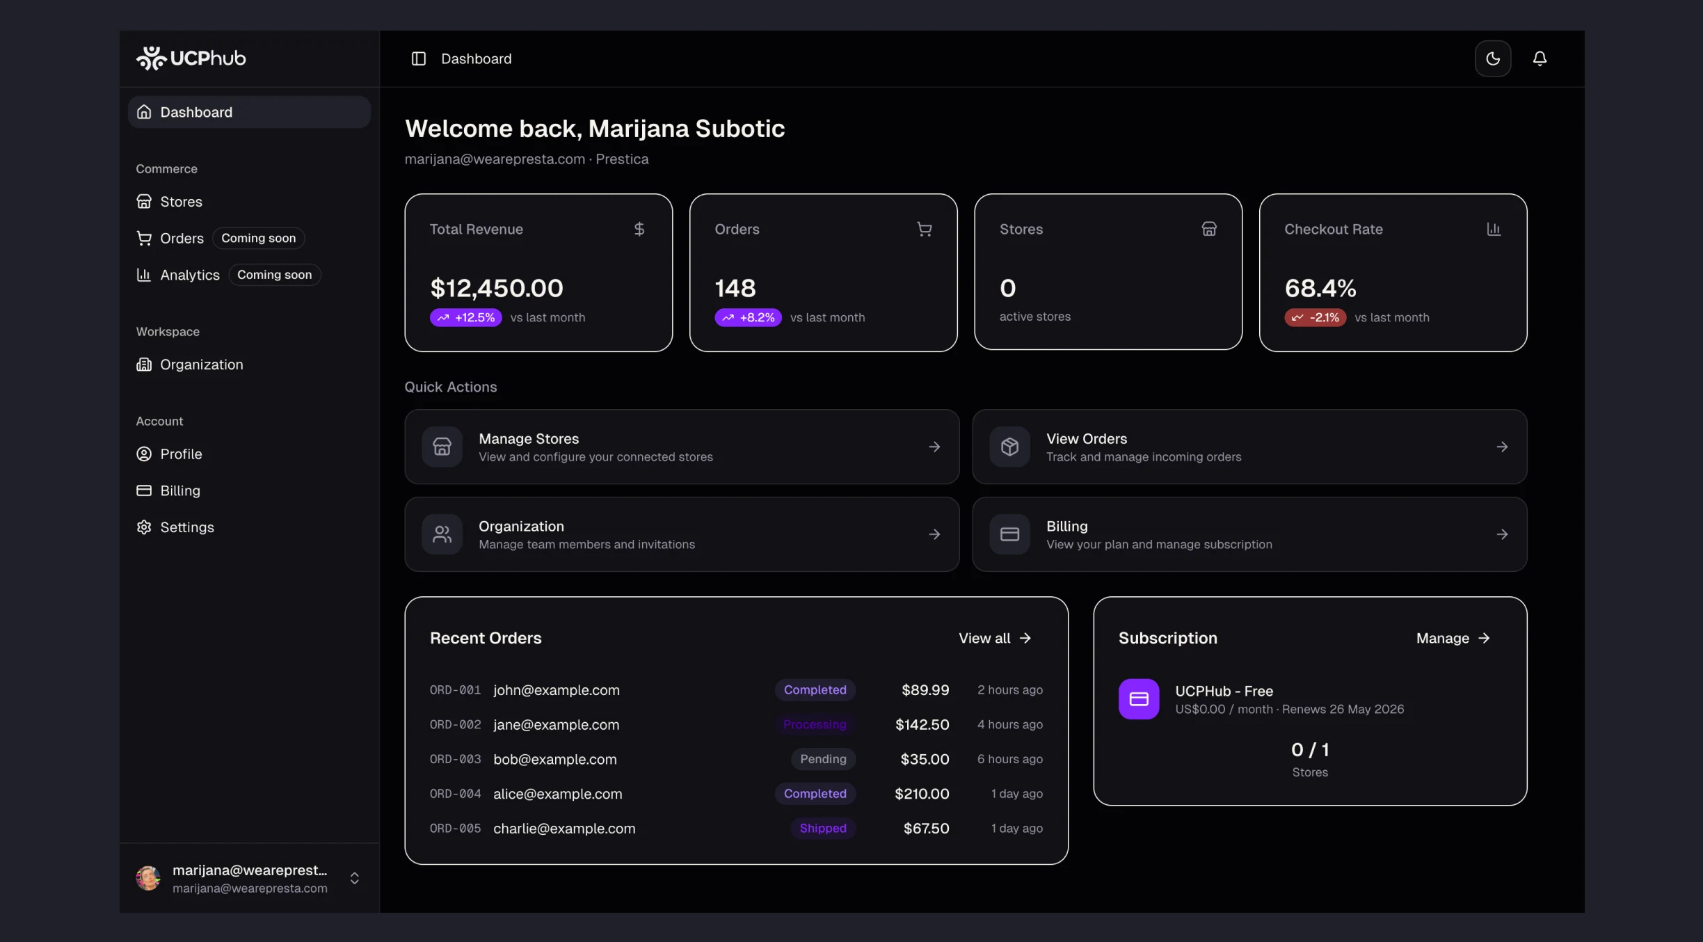Select order ORD-004 alice@example.com
The image size is (1703, 942).
tap(736, 794)
